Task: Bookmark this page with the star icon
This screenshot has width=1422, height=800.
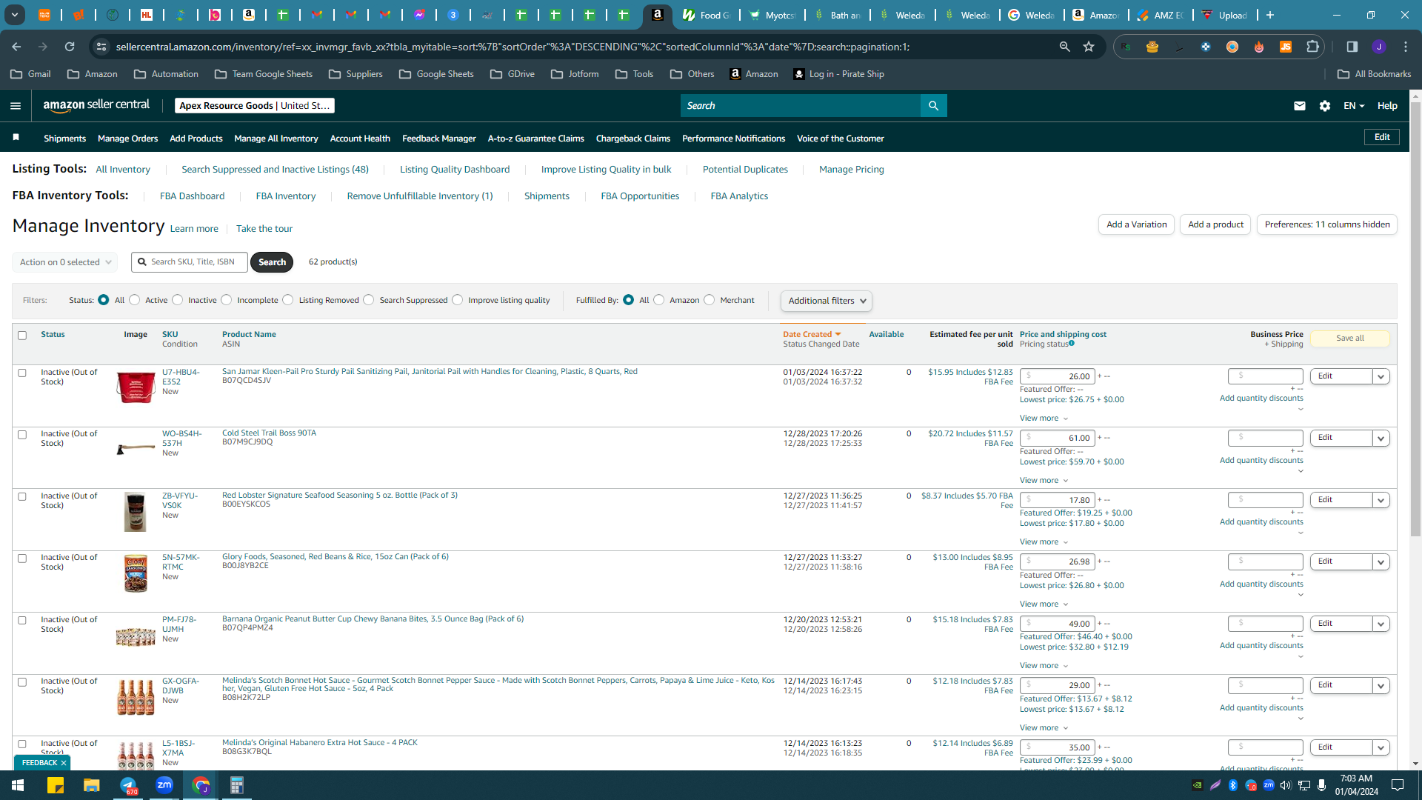Action: point(1089,47)
